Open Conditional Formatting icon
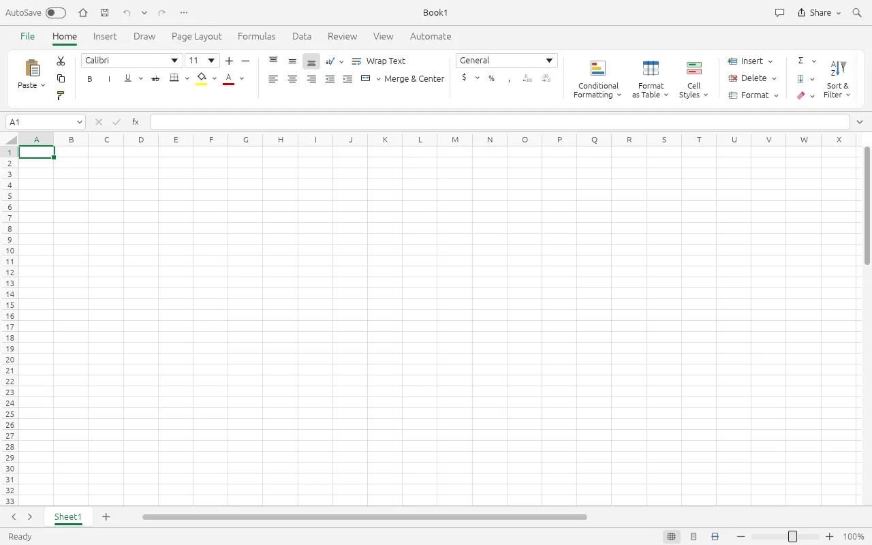Screen dimensions: 872x545 598,68
